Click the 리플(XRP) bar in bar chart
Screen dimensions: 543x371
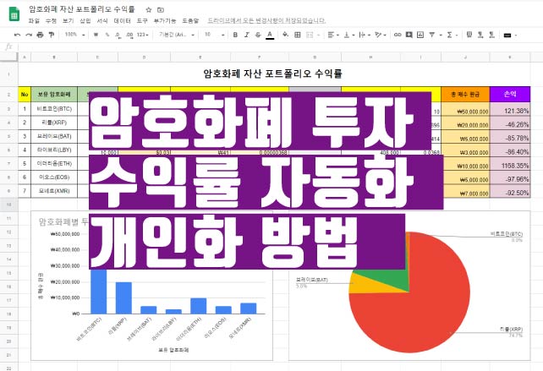coord(123,298)
